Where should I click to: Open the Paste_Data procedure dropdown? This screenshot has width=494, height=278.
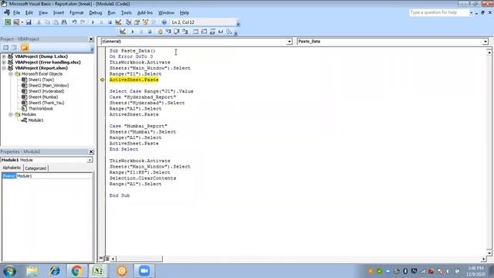(486, 42)
